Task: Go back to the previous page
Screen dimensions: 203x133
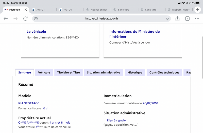Action: [6, 18]
